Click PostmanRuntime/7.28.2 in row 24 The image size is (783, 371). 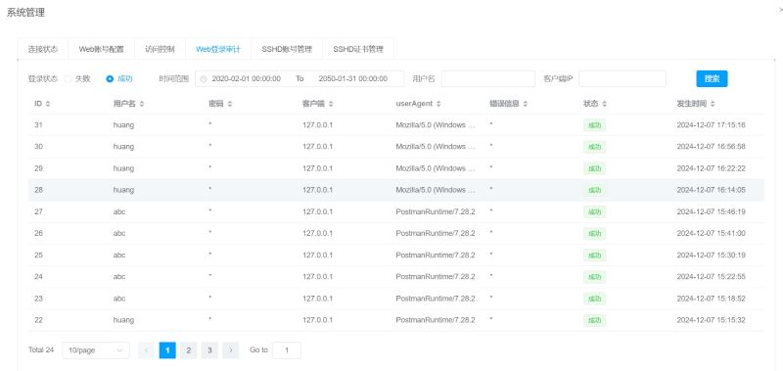pos(436,277)
